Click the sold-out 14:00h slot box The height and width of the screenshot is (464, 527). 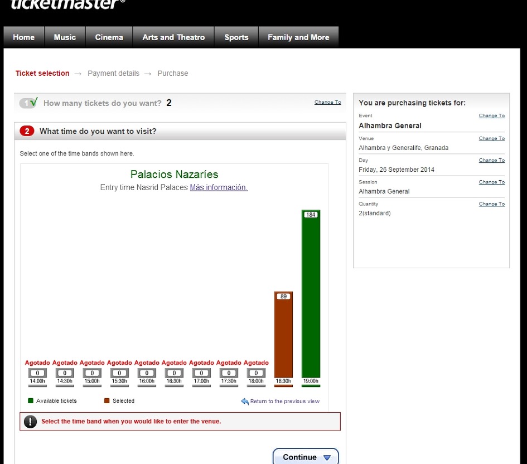coord(37,373)
